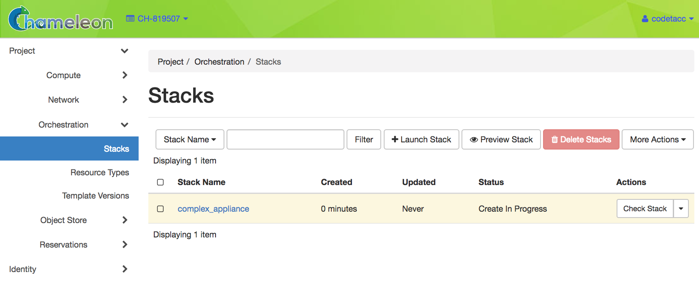This screenshot has height=286, width=699.
Task: Expand the Object Store chevron
Action: tap(125, 220)
